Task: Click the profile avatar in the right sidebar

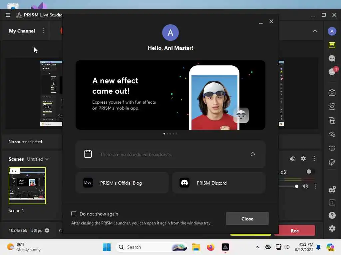Action: click(332, 32)
